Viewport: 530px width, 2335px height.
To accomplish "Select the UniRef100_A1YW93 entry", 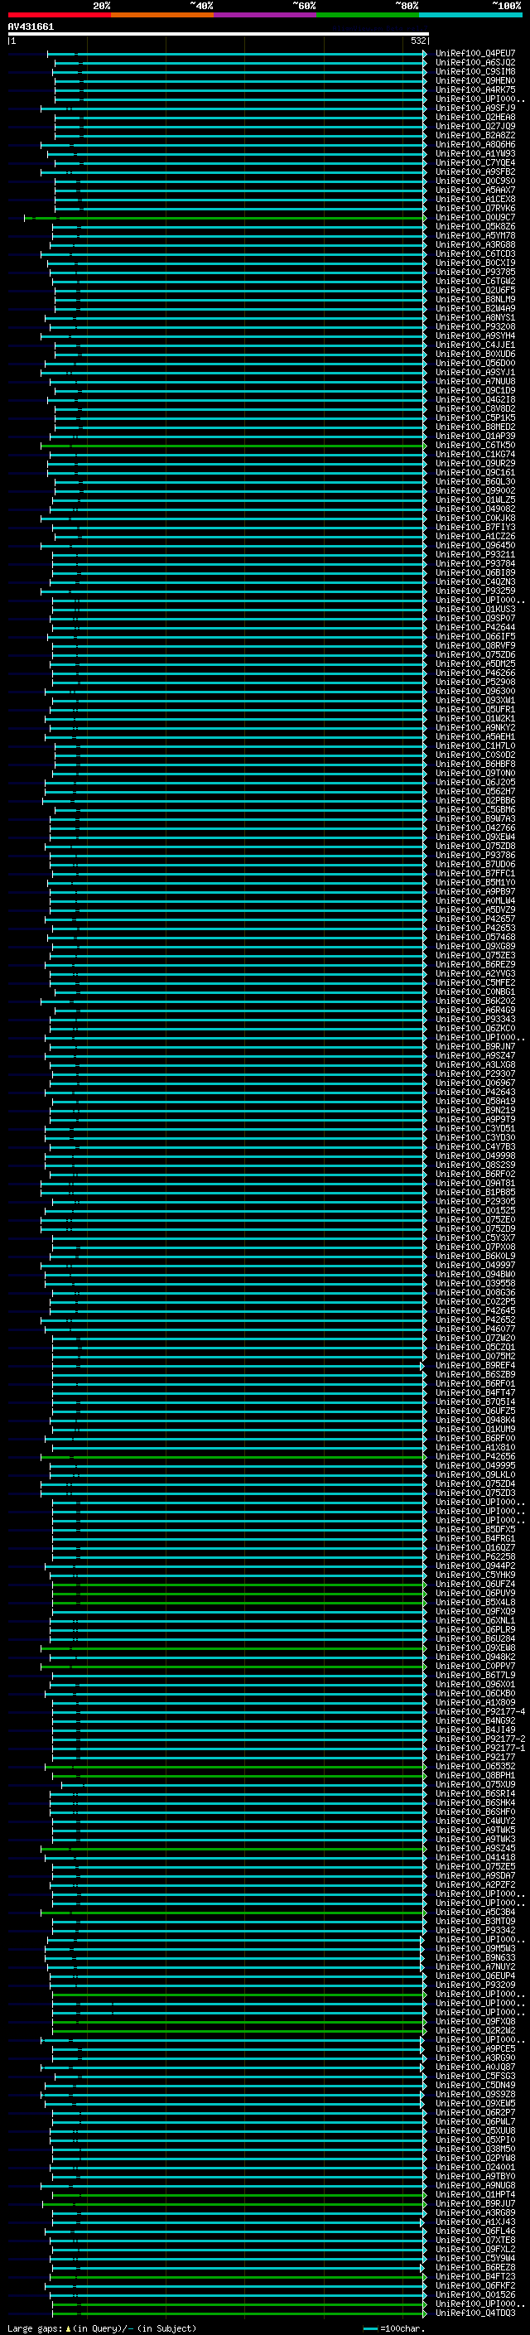I will point(475,154).
